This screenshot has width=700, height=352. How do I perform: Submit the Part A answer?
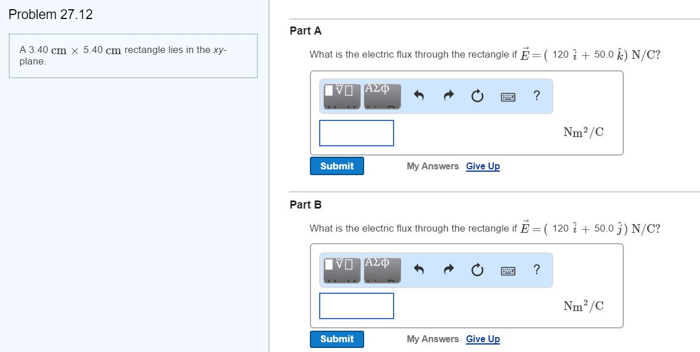tap(337, 166)
